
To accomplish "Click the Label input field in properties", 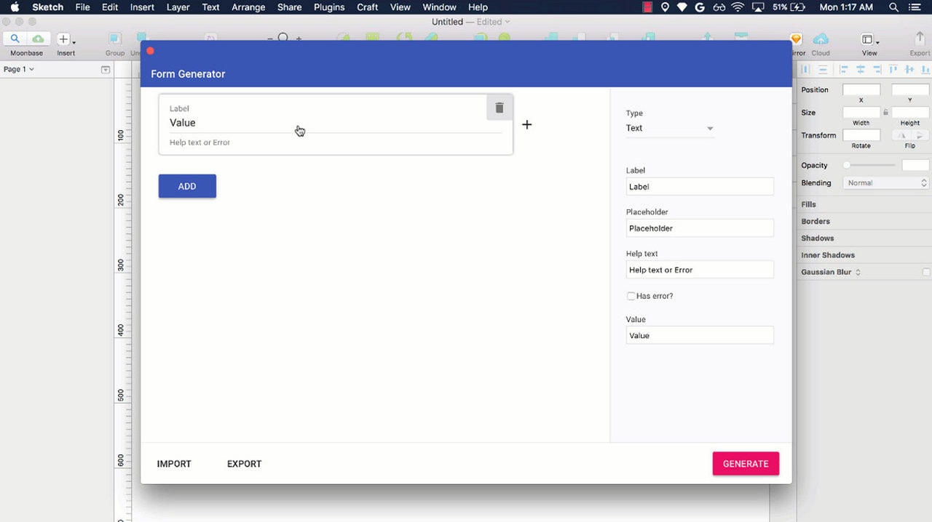I will point(700,187).
